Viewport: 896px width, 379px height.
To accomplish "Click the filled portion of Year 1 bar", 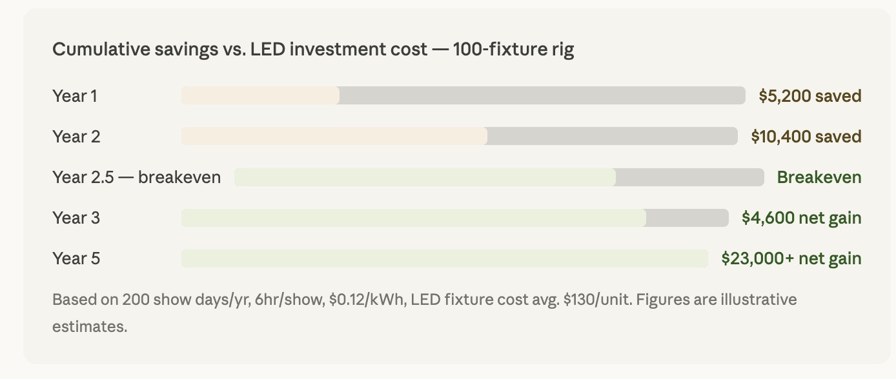I will tap(260, 95).
